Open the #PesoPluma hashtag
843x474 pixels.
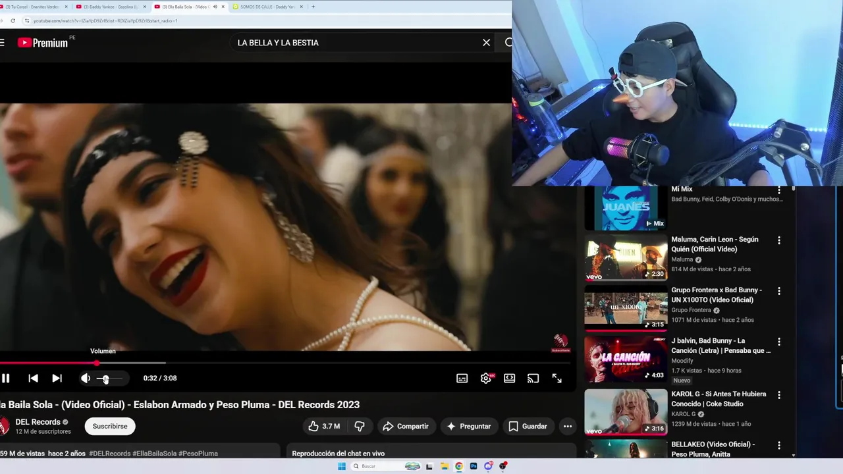tap(198, 454)
